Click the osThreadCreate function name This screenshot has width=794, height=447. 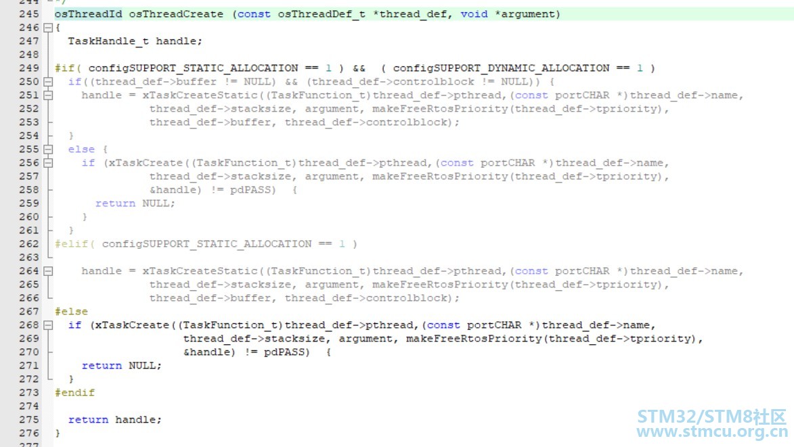tap(176, 14)
